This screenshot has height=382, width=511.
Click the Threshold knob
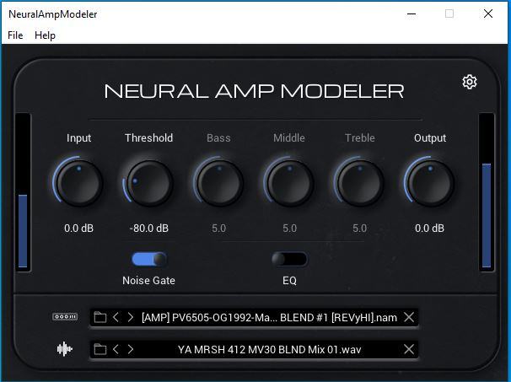pyautogui.click(x=149, y=182)
